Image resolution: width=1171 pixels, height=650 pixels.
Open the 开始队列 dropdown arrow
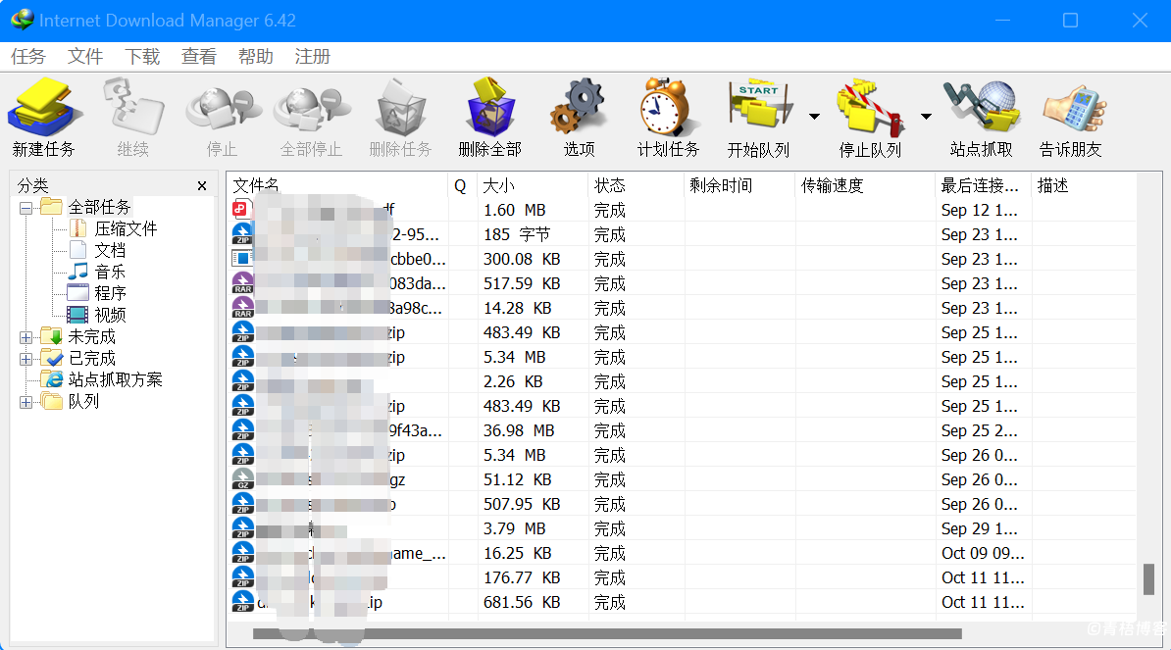pos(814,117)
